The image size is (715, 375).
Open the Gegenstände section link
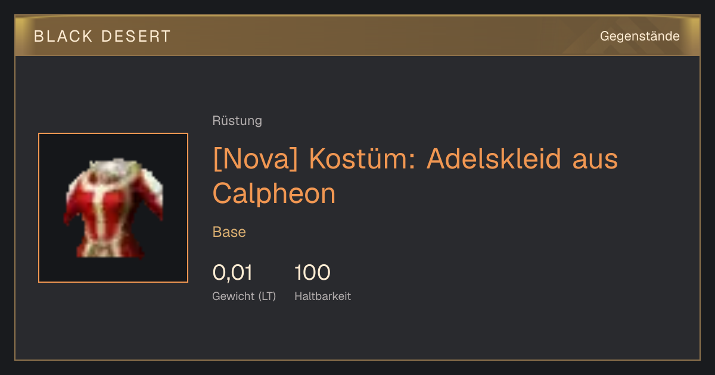(x=639, y=36)
